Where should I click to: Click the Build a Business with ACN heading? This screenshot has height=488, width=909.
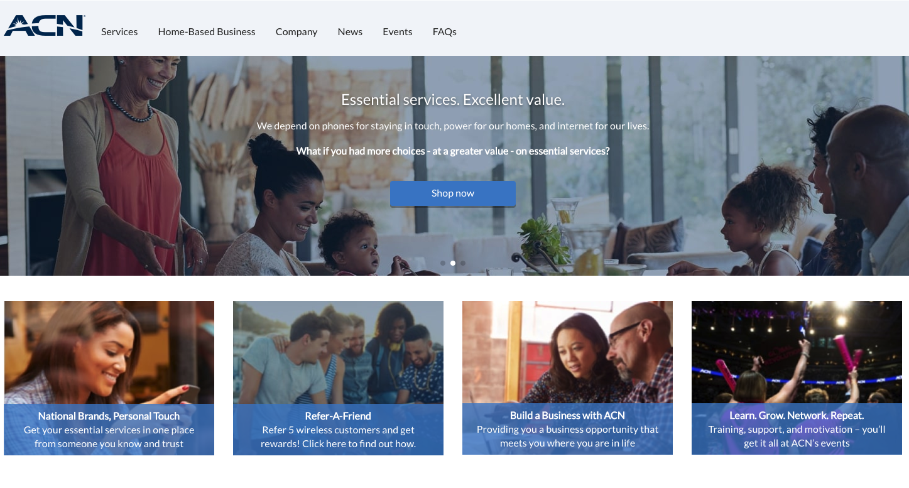[567, 415]
